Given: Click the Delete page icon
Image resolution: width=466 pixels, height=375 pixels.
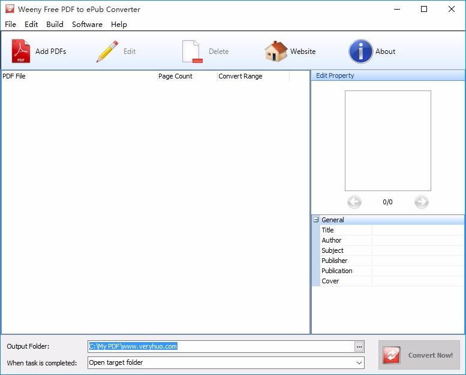Looking at the screenshot, I should point(192,52).
